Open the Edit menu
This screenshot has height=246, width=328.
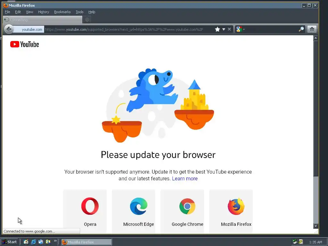point(18,12)
